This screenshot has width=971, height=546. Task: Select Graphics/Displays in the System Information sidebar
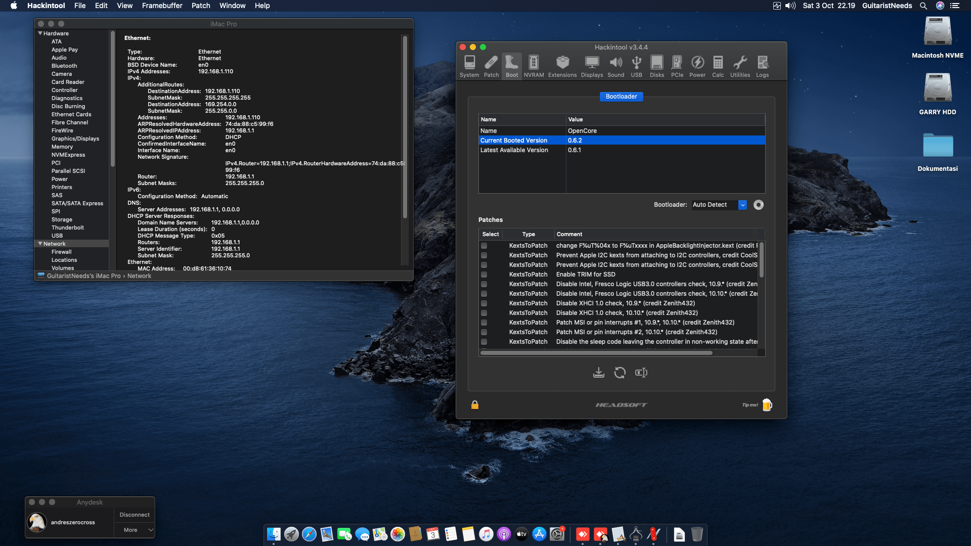[x=75, y=139]
